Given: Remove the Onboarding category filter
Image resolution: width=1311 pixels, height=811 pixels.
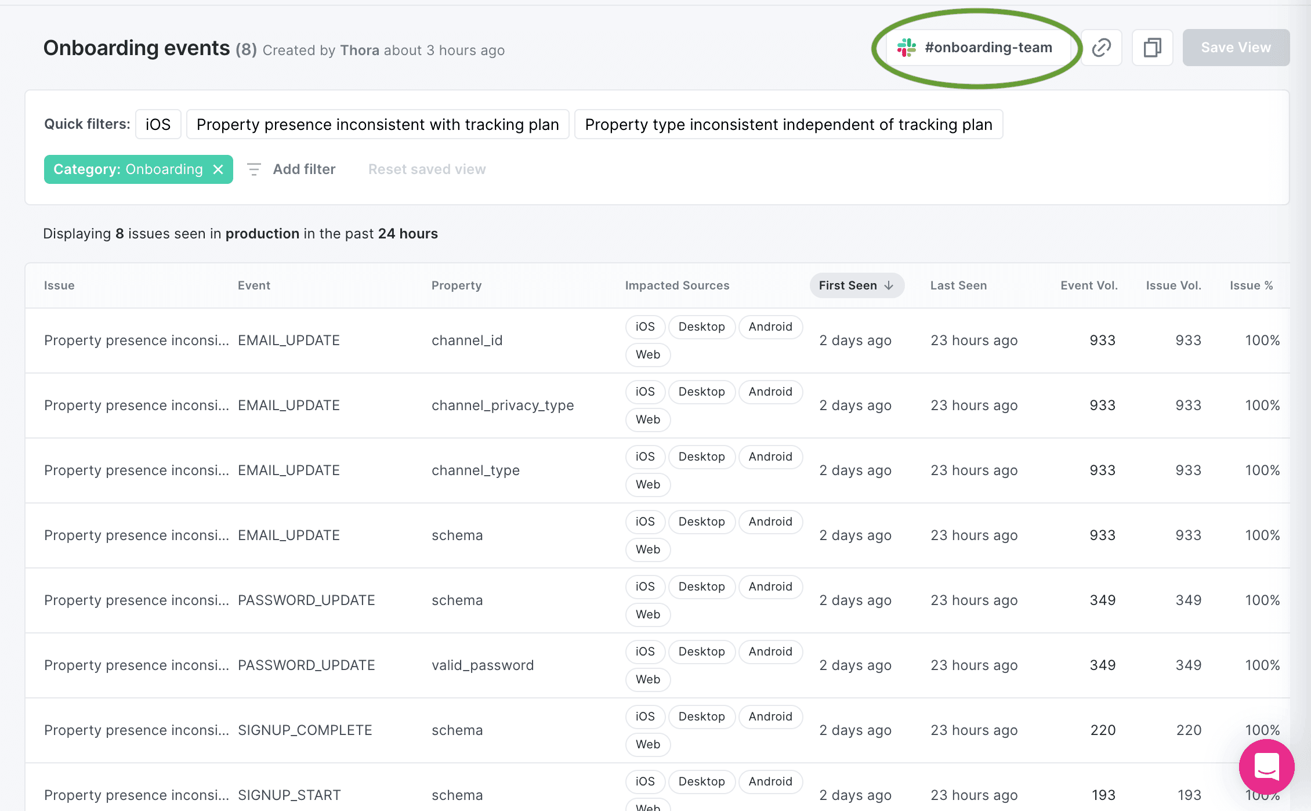Looking at the screenshot, I should point(218,169).
